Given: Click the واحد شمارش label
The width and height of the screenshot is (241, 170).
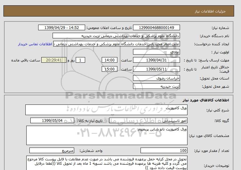Looking at the screenshot, I should (x=91, y=151).
